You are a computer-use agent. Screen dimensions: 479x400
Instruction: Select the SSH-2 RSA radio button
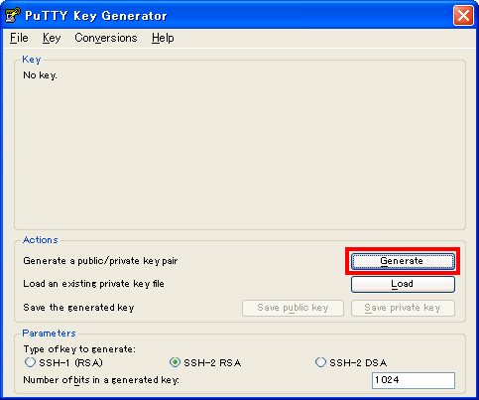[x=205, y=362]
